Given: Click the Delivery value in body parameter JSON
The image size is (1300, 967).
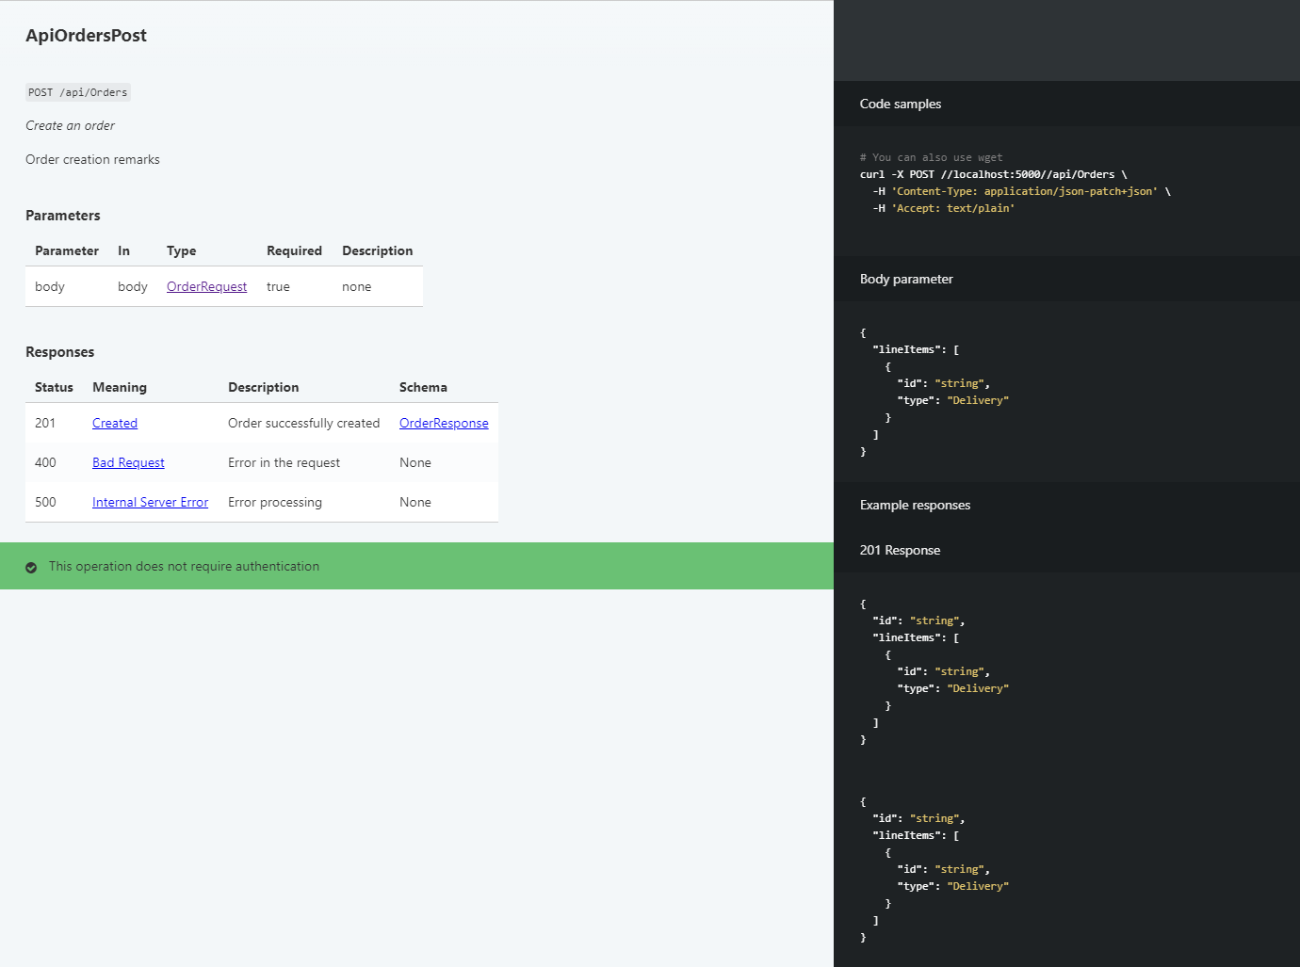Looking at the screenshot, I should 977,399.
